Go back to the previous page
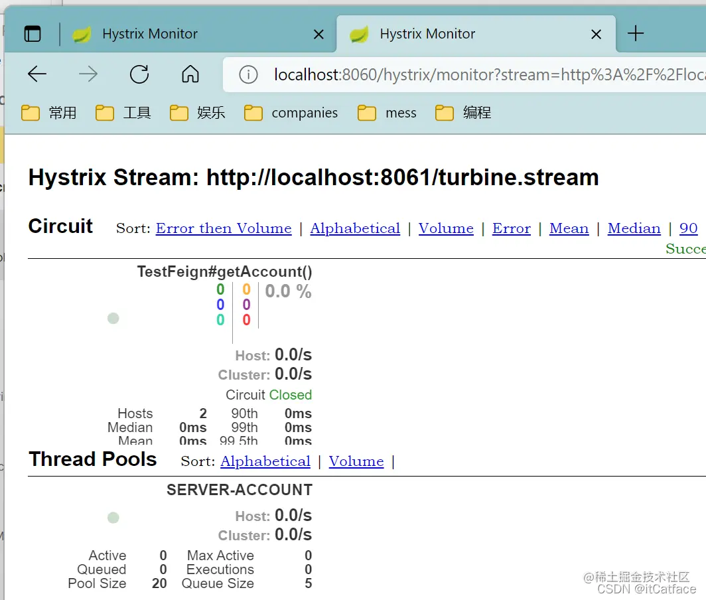Screen dimensions: 706x600 click(37, 74)
